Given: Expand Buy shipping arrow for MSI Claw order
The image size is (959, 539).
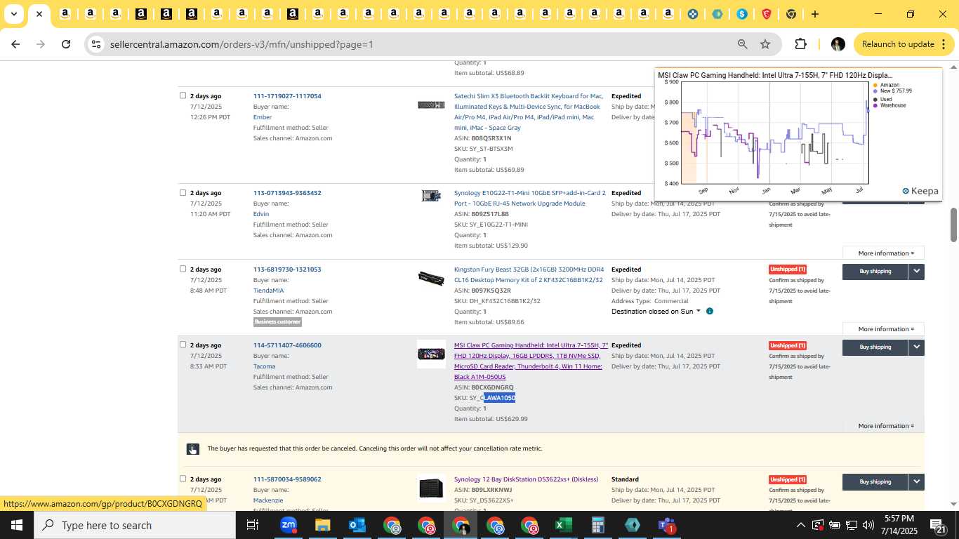Looking at the screenshot, I should 916,347.
